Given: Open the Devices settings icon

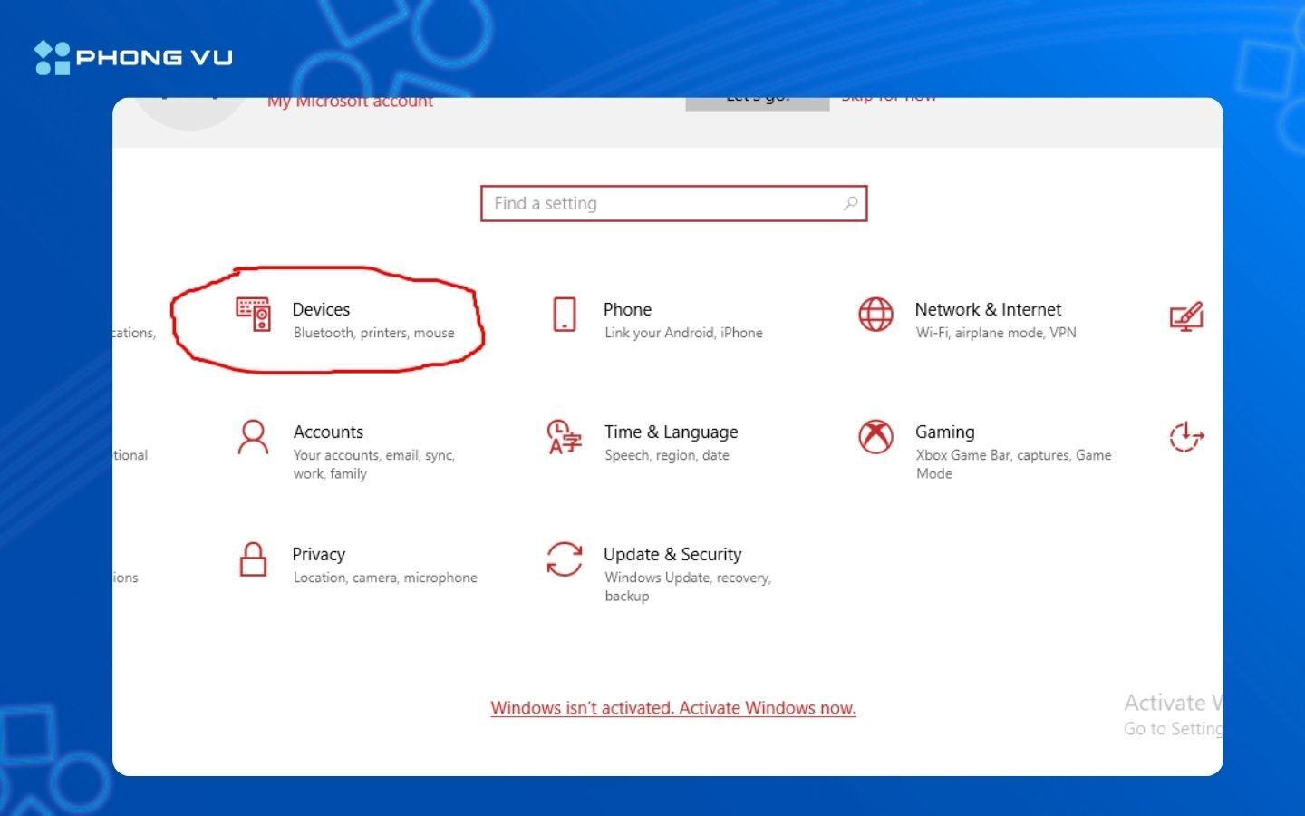Looking at the screenshot, I should pyautogui.click(x=253, y=314).
